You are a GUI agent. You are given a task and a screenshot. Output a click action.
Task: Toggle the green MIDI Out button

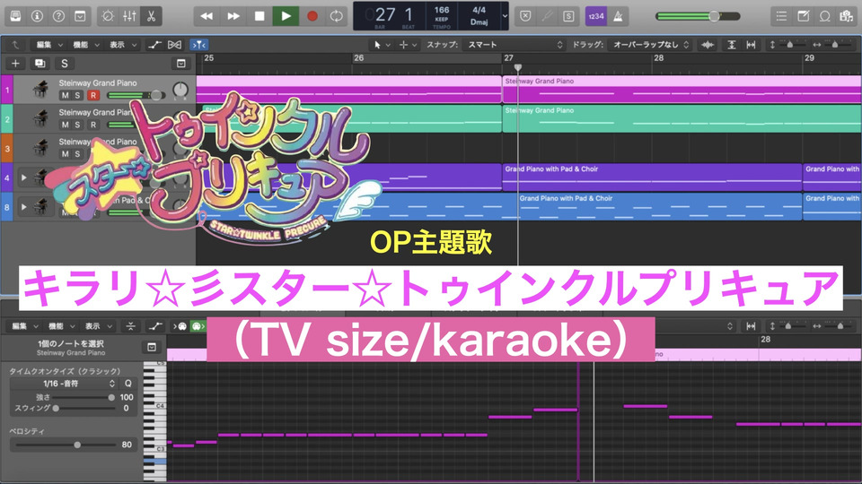[197, 326]
